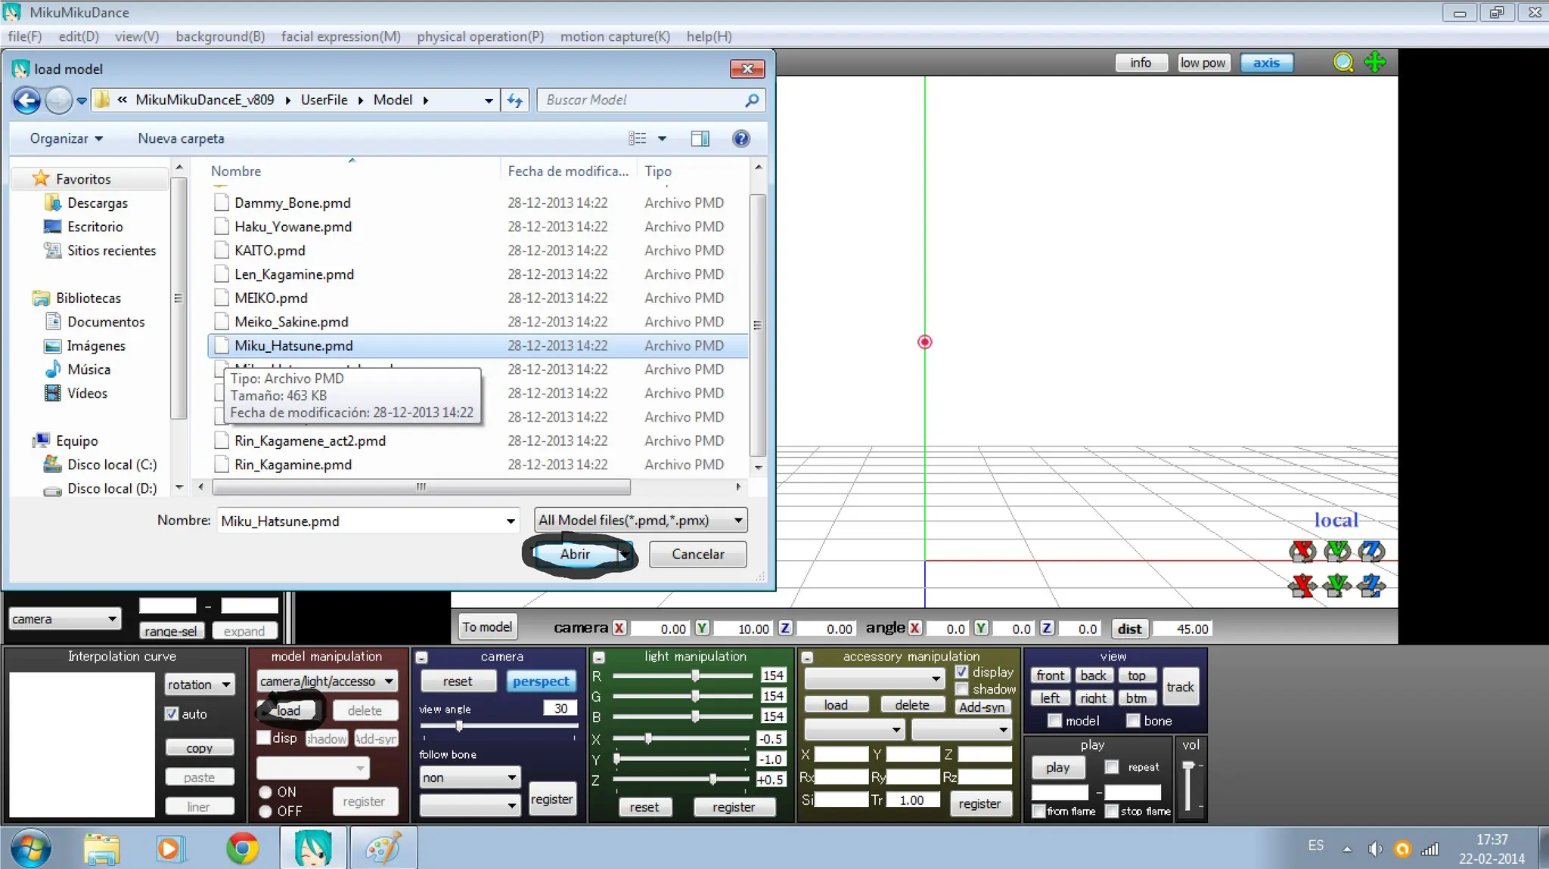Click the red X move axis icon
1549x869 pixels.
(x=1302, y=586)
